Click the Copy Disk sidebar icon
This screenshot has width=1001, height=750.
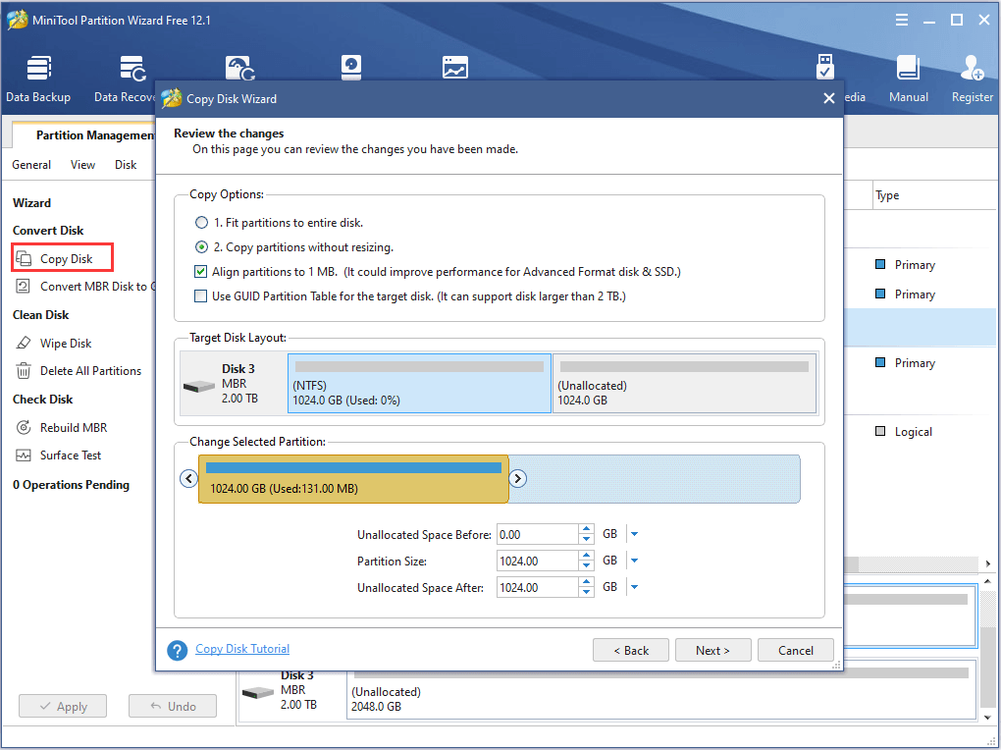24,259
